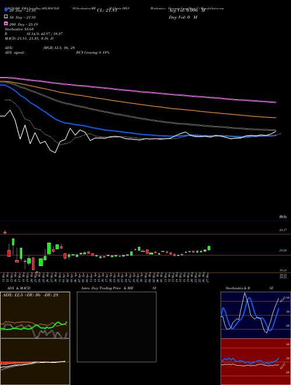Click the 'ADX: 12.5 +DY: 36 -DY: 28' header
This screenshot has height=385, width=291.
click(30, 295)
